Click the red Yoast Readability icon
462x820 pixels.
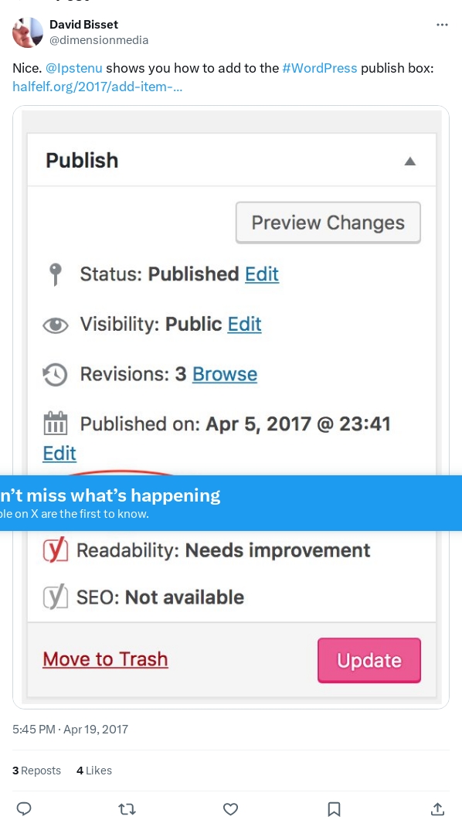coord(56,550)
